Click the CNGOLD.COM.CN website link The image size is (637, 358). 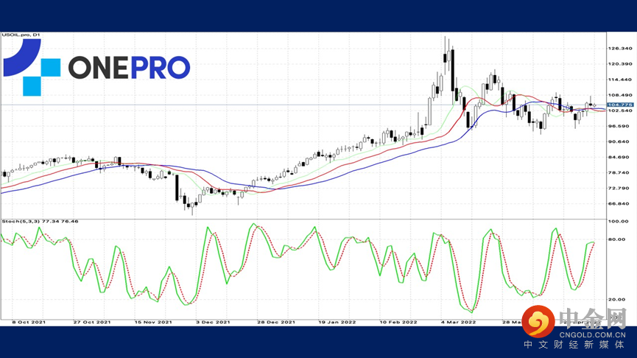pyautogui.click(x=593, y=335)
